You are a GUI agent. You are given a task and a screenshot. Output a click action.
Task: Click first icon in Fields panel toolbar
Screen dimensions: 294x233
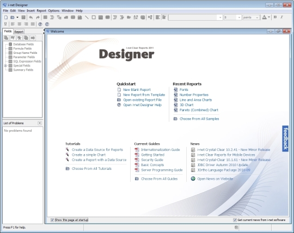click(x=6, y=38)
